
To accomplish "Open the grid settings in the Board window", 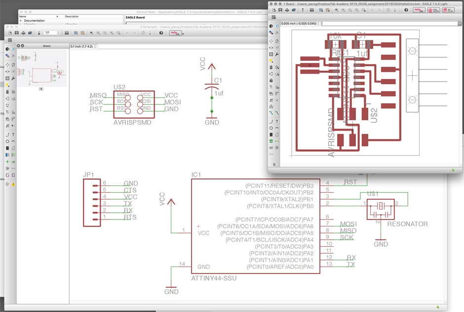I will click(x=273, y=17).
